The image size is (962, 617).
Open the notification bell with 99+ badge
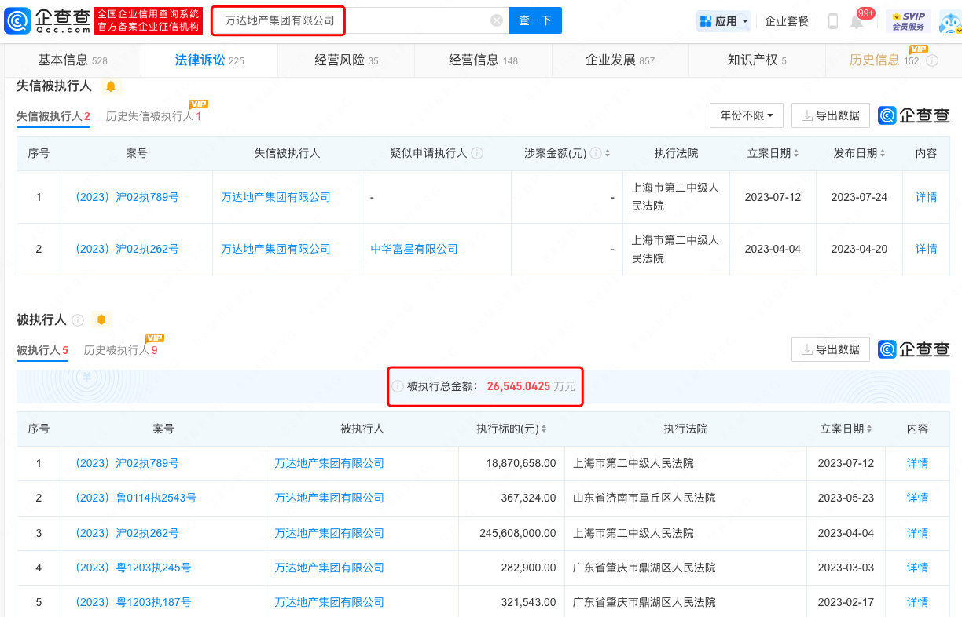[857, 21]
